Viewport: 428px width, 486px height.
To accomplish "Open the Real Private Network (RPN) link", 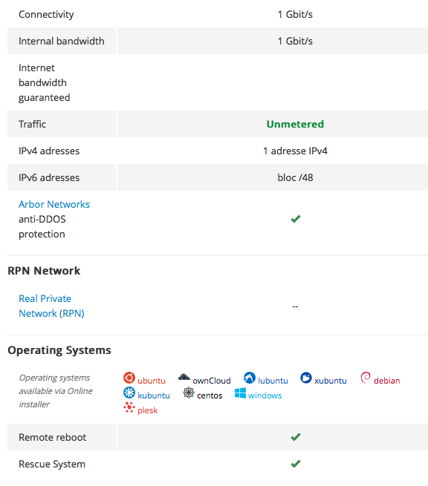I will click(51, 306).
